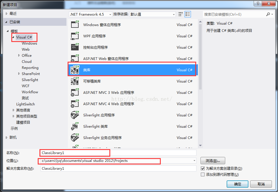Toggle 为解决方案创建目录 checkbox
The width and height of the screenshot is (278, 192).
pyautogui.click(x=203, y=168)
